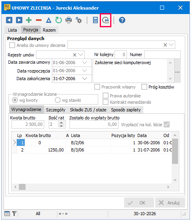Click the Pozycja listy column header

click(x=123, y=135)
